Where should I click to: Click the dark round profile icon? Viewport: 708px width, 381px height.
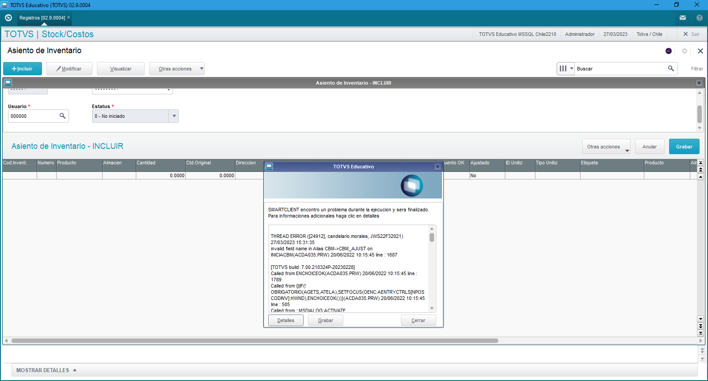coord(669,51)
